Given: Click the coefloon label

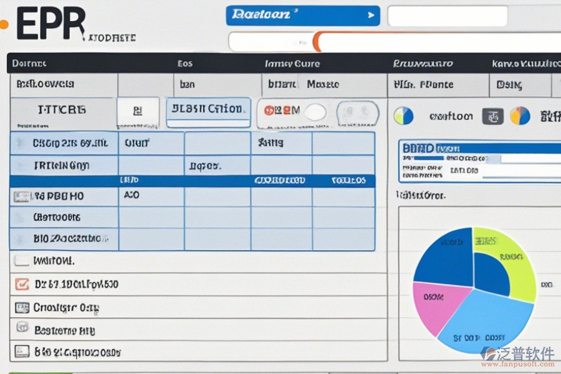Looking at the screenshot, I should pyautogui.click(x=451, y=117).
